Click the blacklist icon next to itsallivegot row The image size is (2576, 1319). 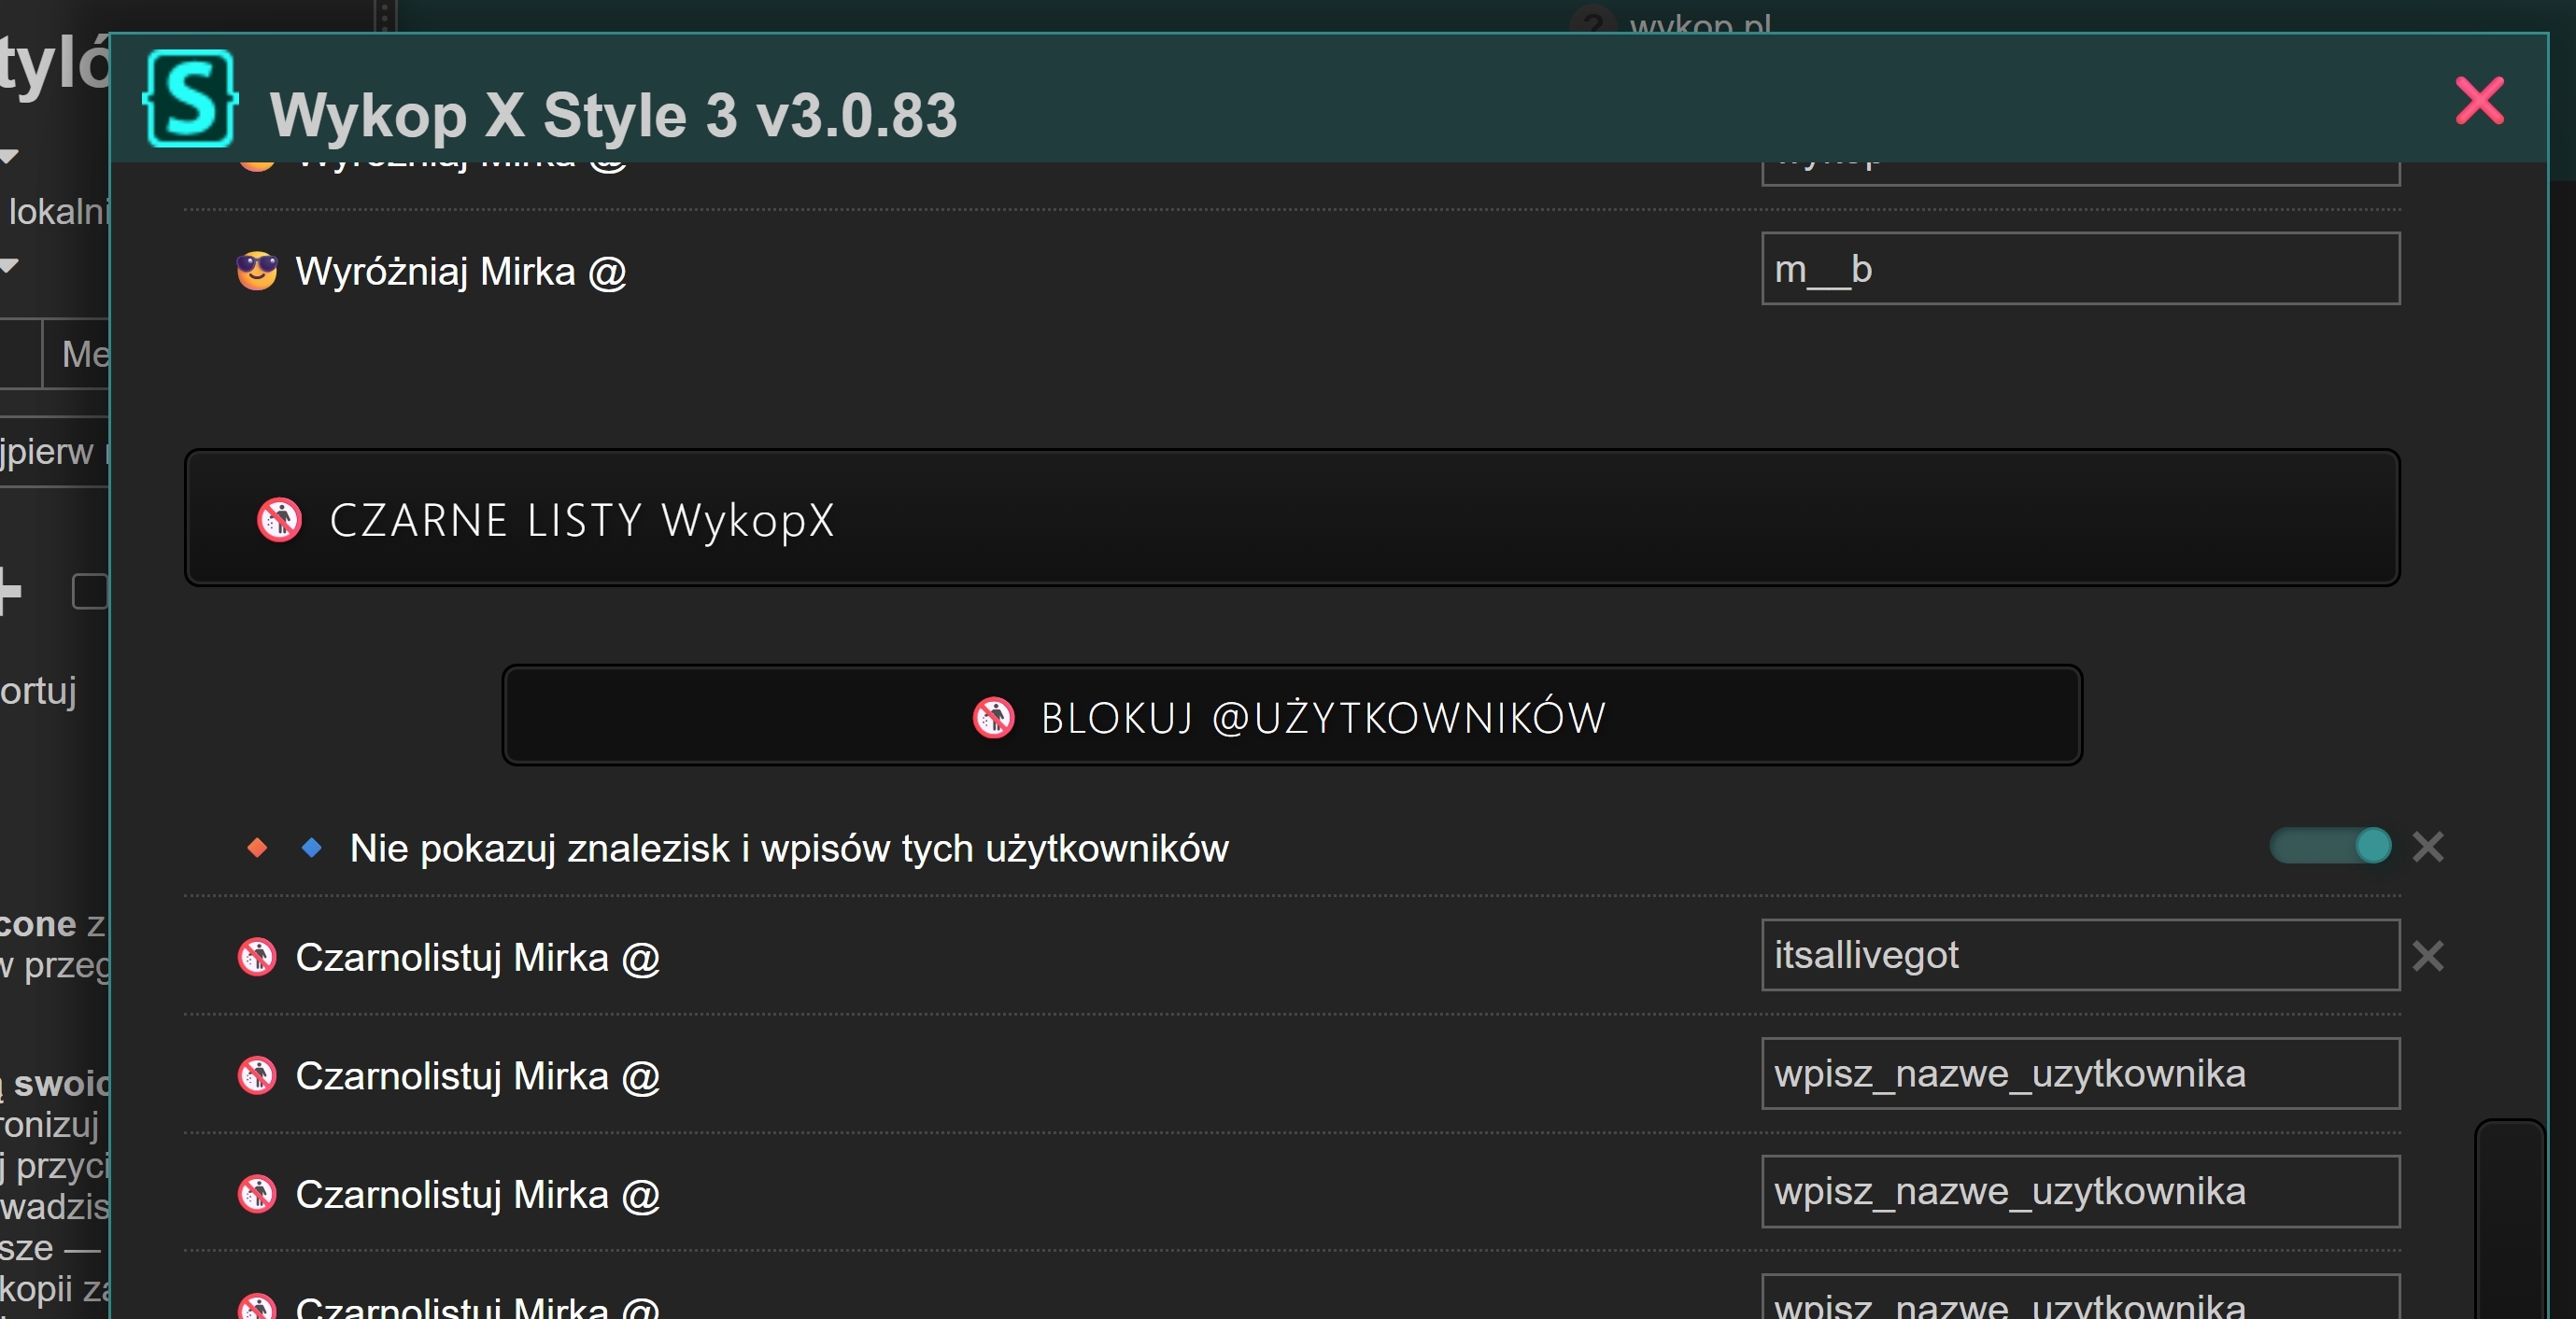click(x=257, y=956)
